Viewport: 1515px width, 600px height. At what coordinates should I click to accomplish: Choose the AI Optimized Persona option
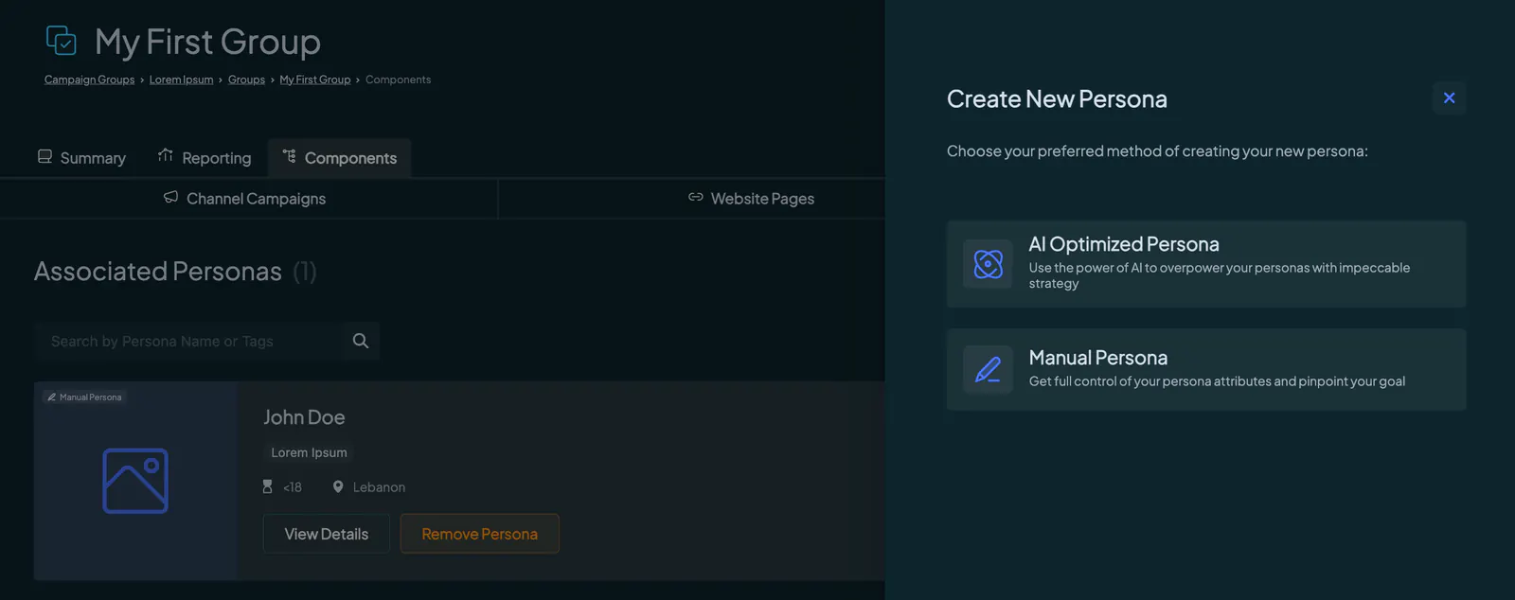point(1206,264)
